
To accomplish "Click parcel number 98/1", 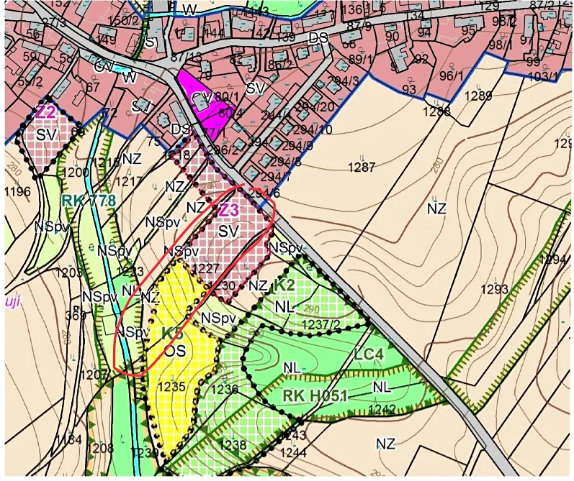I will click(x=501, y=45).
